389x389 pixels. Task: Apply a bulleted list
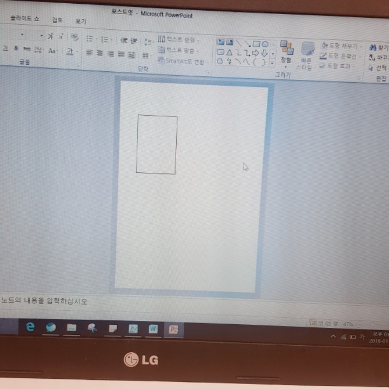coord(91,39)
